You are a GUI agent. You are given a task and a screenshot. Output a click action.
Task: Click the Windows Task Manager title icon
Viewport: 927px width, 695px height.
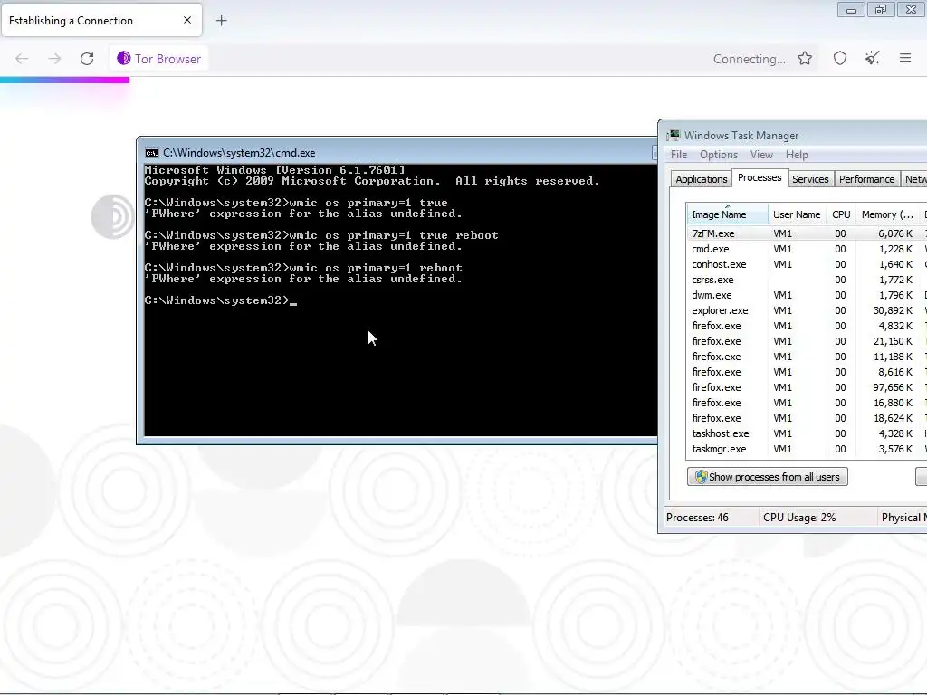click(674, 136)
